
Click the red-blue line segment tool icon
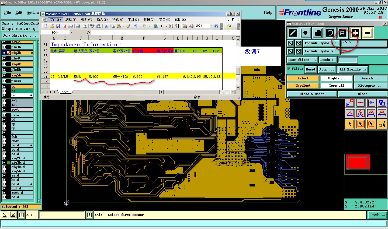click(x=361, y=103)
